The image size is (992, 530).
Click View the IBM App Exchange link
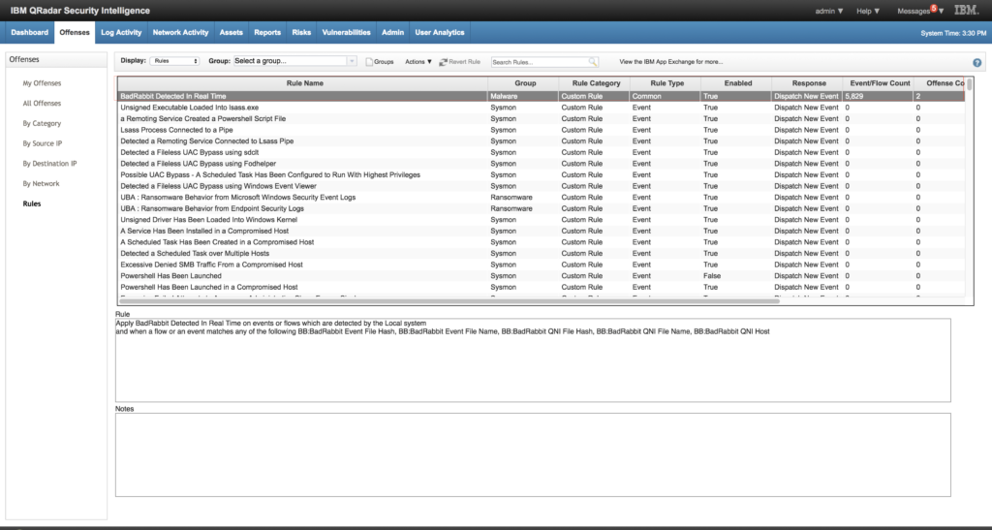coord(670,62)
